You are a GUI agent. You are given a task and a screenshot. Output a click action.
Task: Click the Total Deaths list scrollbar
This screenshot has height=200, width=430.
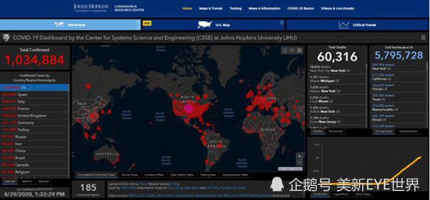point(366,96)
